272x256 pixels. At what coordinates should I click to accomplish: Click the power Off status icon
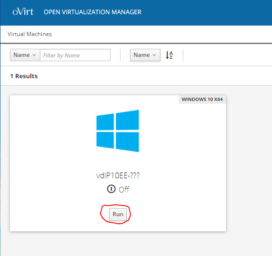pos(111,189)
